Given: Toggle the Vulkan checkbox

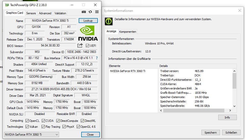Looking at the screenshot, I should click(27, 126).
